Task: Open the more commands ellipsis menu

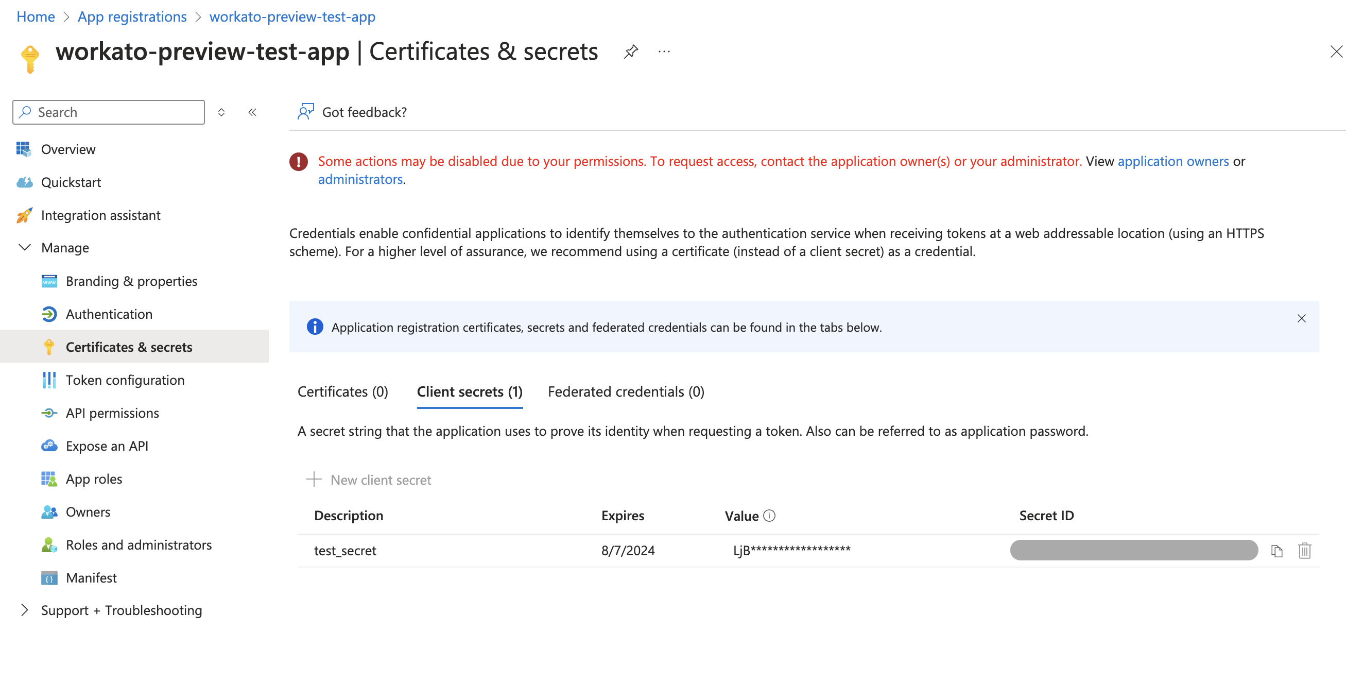Action: pos(664,51)
